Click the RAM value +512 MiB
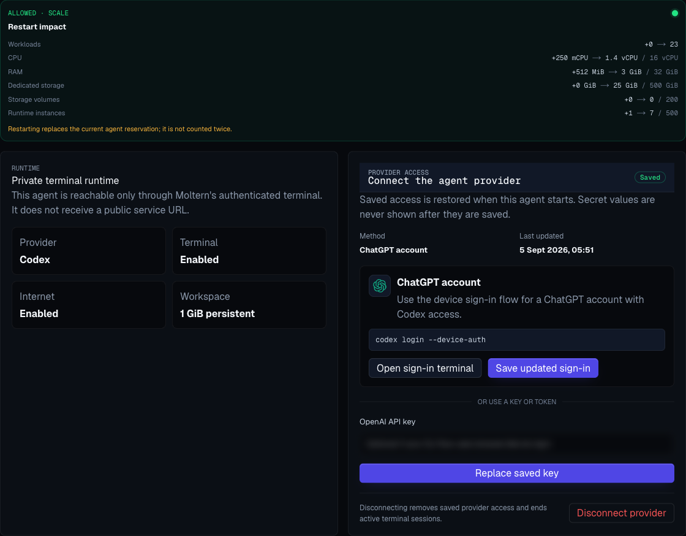 587,72
